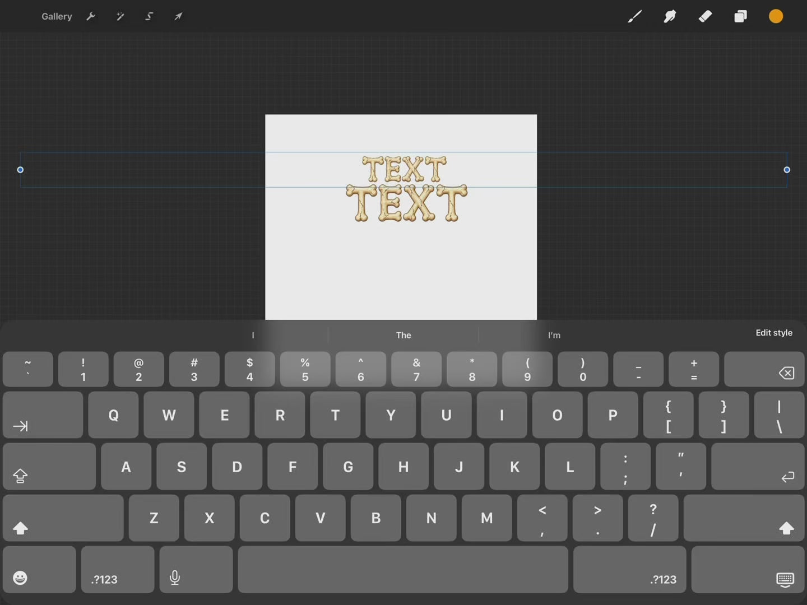Switch to the left .?123 symbols keyboard
The width and height of the screenshot is (807, 605).
[x=118, y=570]
